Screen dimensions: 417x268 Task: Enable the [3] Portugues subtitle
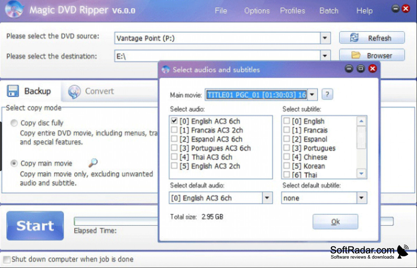click(x=286, y=148)
